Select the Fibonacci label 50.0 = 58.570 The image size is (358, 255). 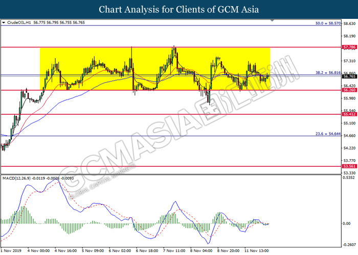pyautogui.click(x=328, y=23)
